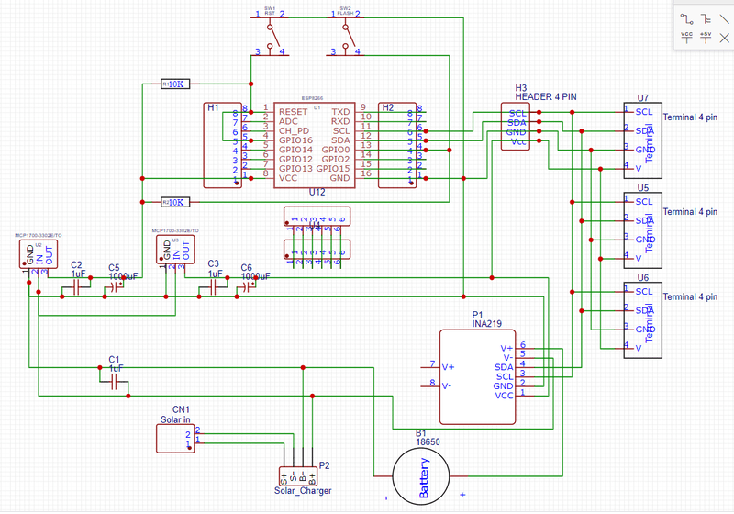Click the 'C1' capacitor designator
The width and height of the screenshot is (734, 514).
114,360
